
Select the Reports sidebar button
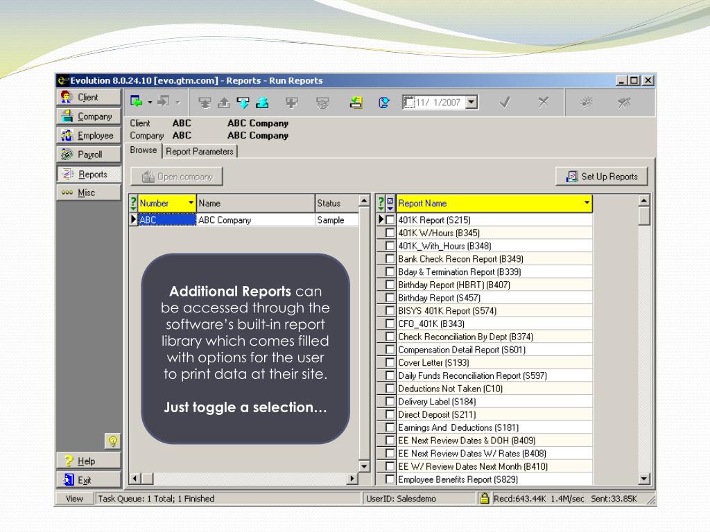(89, 174)
